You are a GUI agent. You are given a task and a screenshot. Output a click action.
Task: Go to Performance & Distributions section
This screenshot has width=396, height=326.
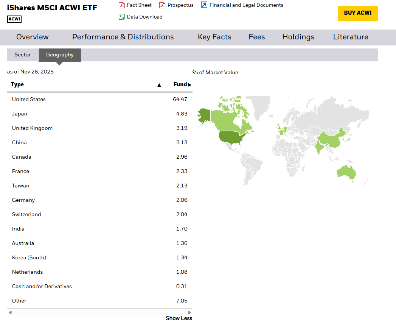point(123,37)
